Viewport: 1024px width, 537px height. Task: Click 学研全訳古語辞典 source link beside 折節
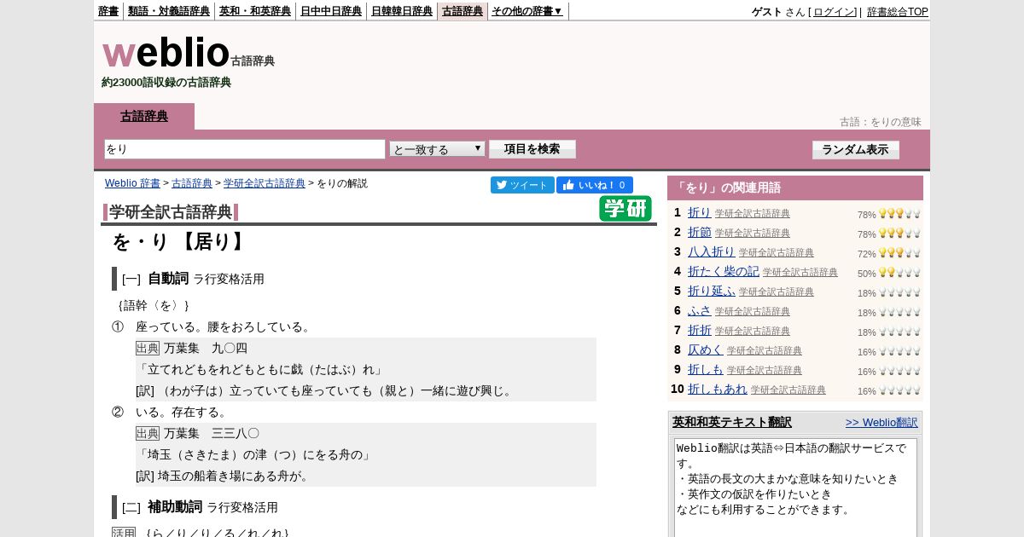753,234
